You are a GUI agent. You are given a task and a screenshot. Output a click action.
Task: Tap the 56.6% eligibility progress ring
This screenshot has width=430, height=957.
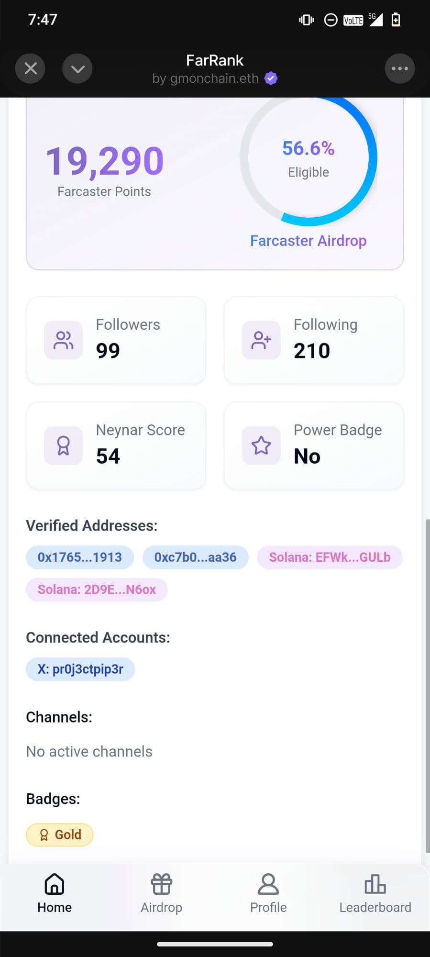coord(309,158)
